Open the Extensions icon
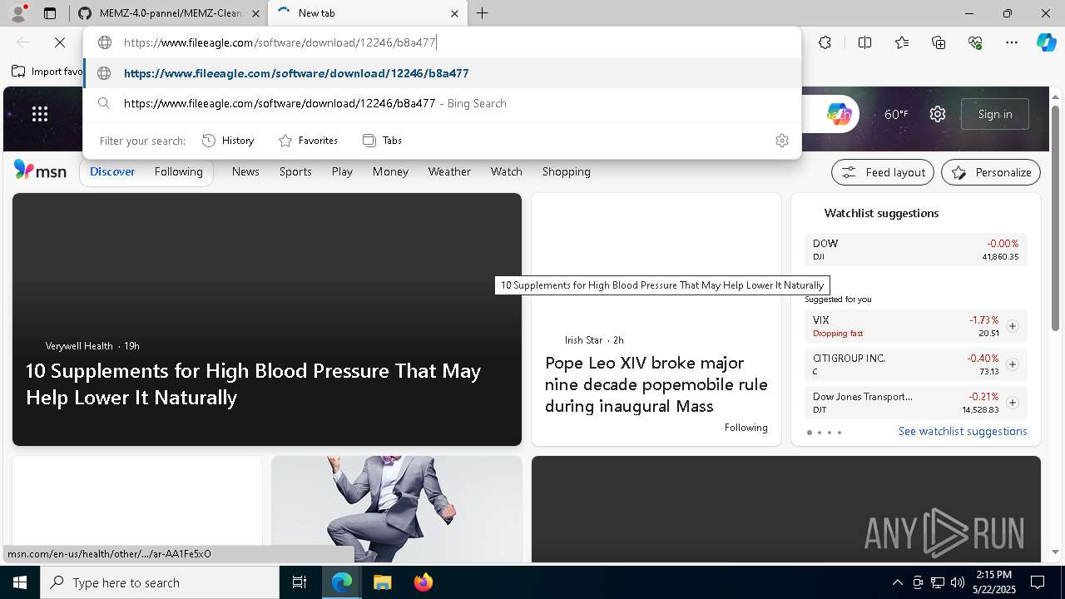Image resolution: width=1065 pixels, height=599 pixels. point(825,42)
